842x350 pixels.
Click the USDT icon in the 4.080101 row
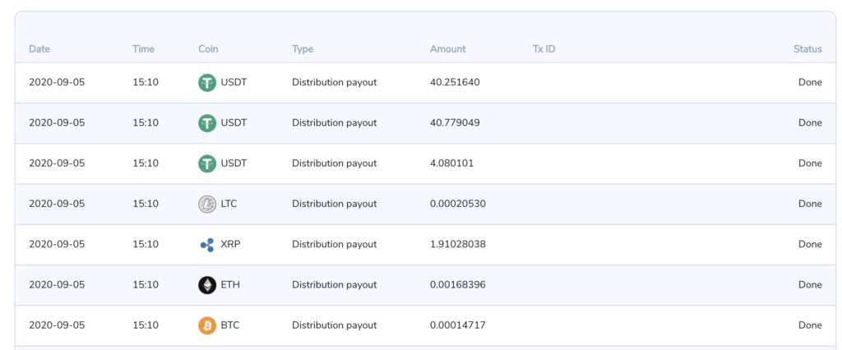coord(207,163)
